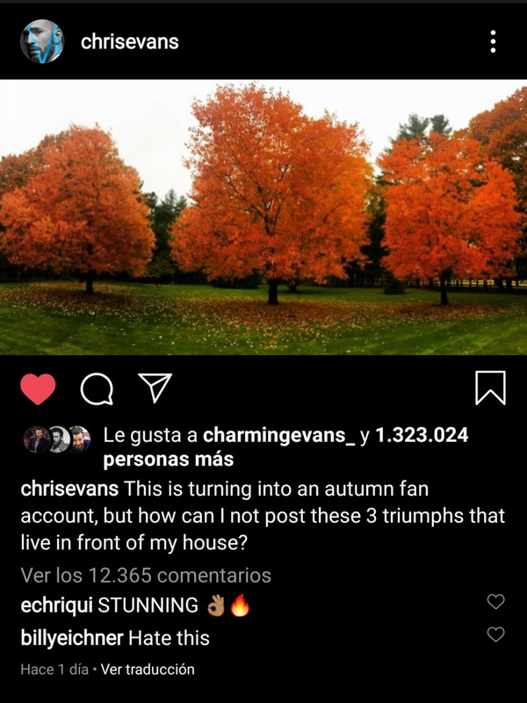This screenshot has height=703, width=527.
Task: Open three-dot post options menu
Action: (493, 41)
